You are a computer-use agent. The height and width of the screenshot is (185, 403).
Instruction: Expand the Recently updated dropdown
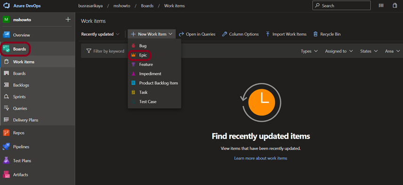[100, 34]
